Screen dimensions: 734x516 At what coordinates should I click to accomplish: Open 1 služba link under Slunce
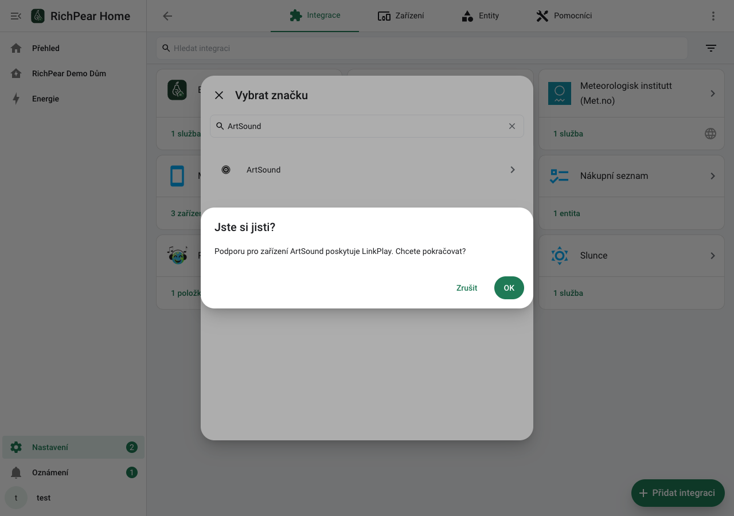pyautogui.click(x=568, y=293)
